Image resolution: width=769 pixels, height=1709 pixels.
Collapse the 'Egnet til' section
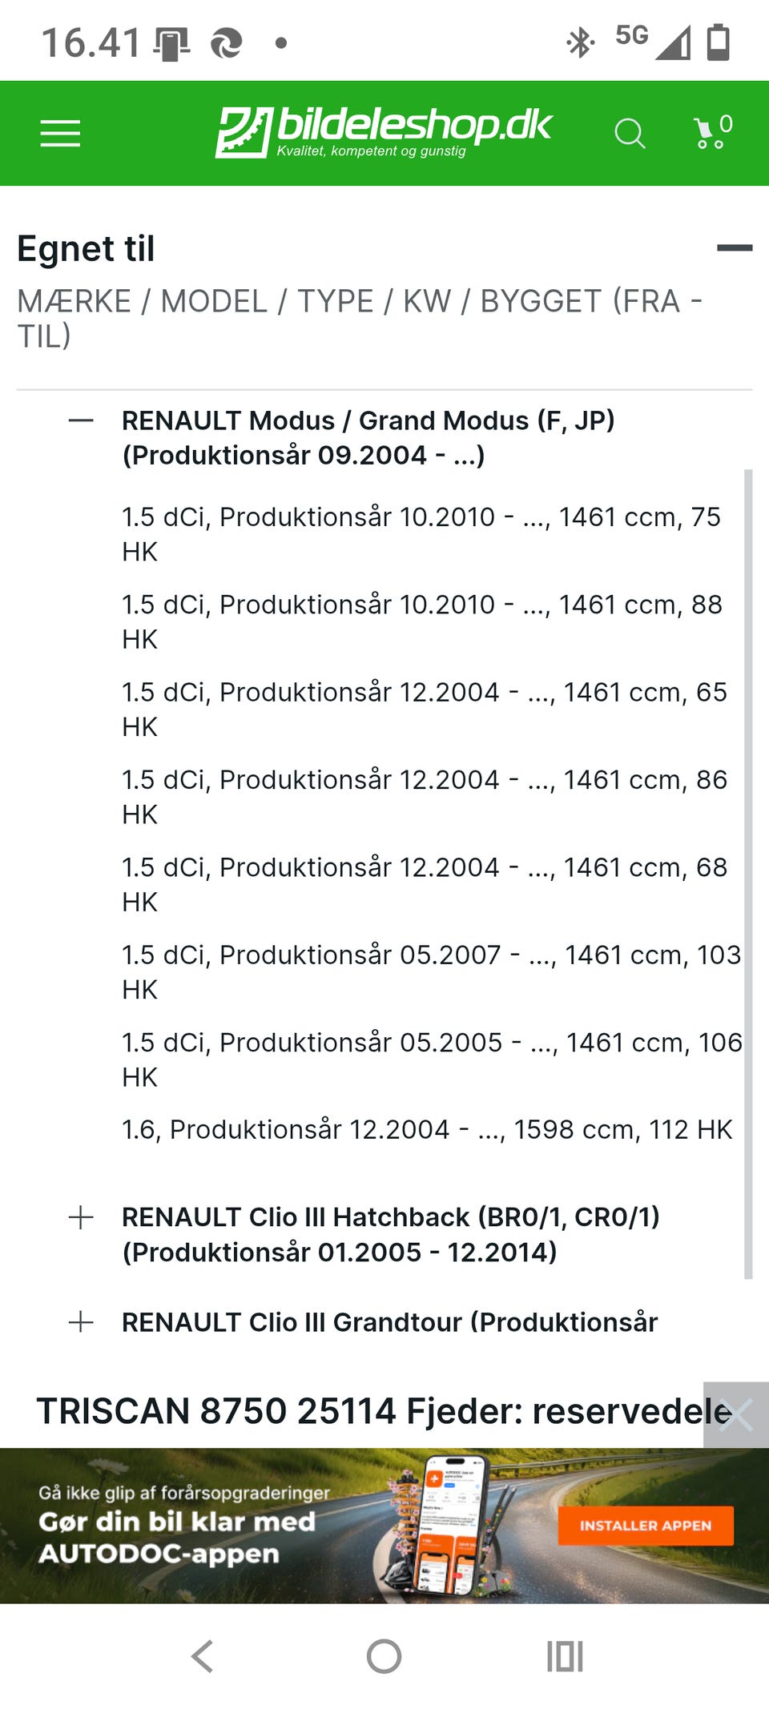coord(734,248)
